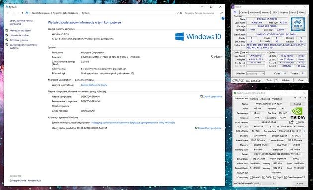
Task: Click the Zmień klucz produktu link
Action: [209, 128]
